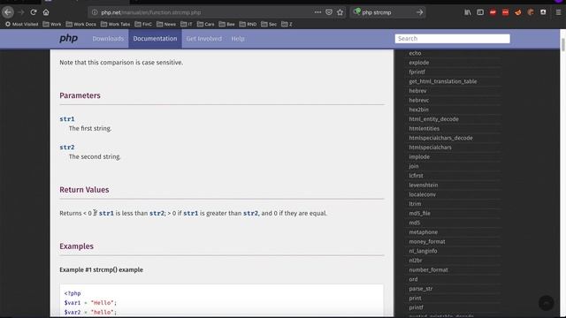The image size is (566, 318).
Task: Open the Most Visited bookmarks
Action: pos(21,24)
